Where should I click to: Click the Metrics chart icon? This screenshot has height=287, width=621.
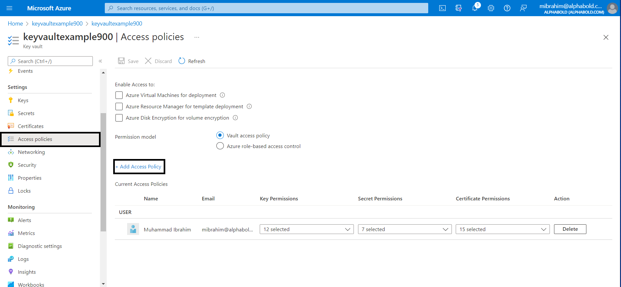(11, 233)
